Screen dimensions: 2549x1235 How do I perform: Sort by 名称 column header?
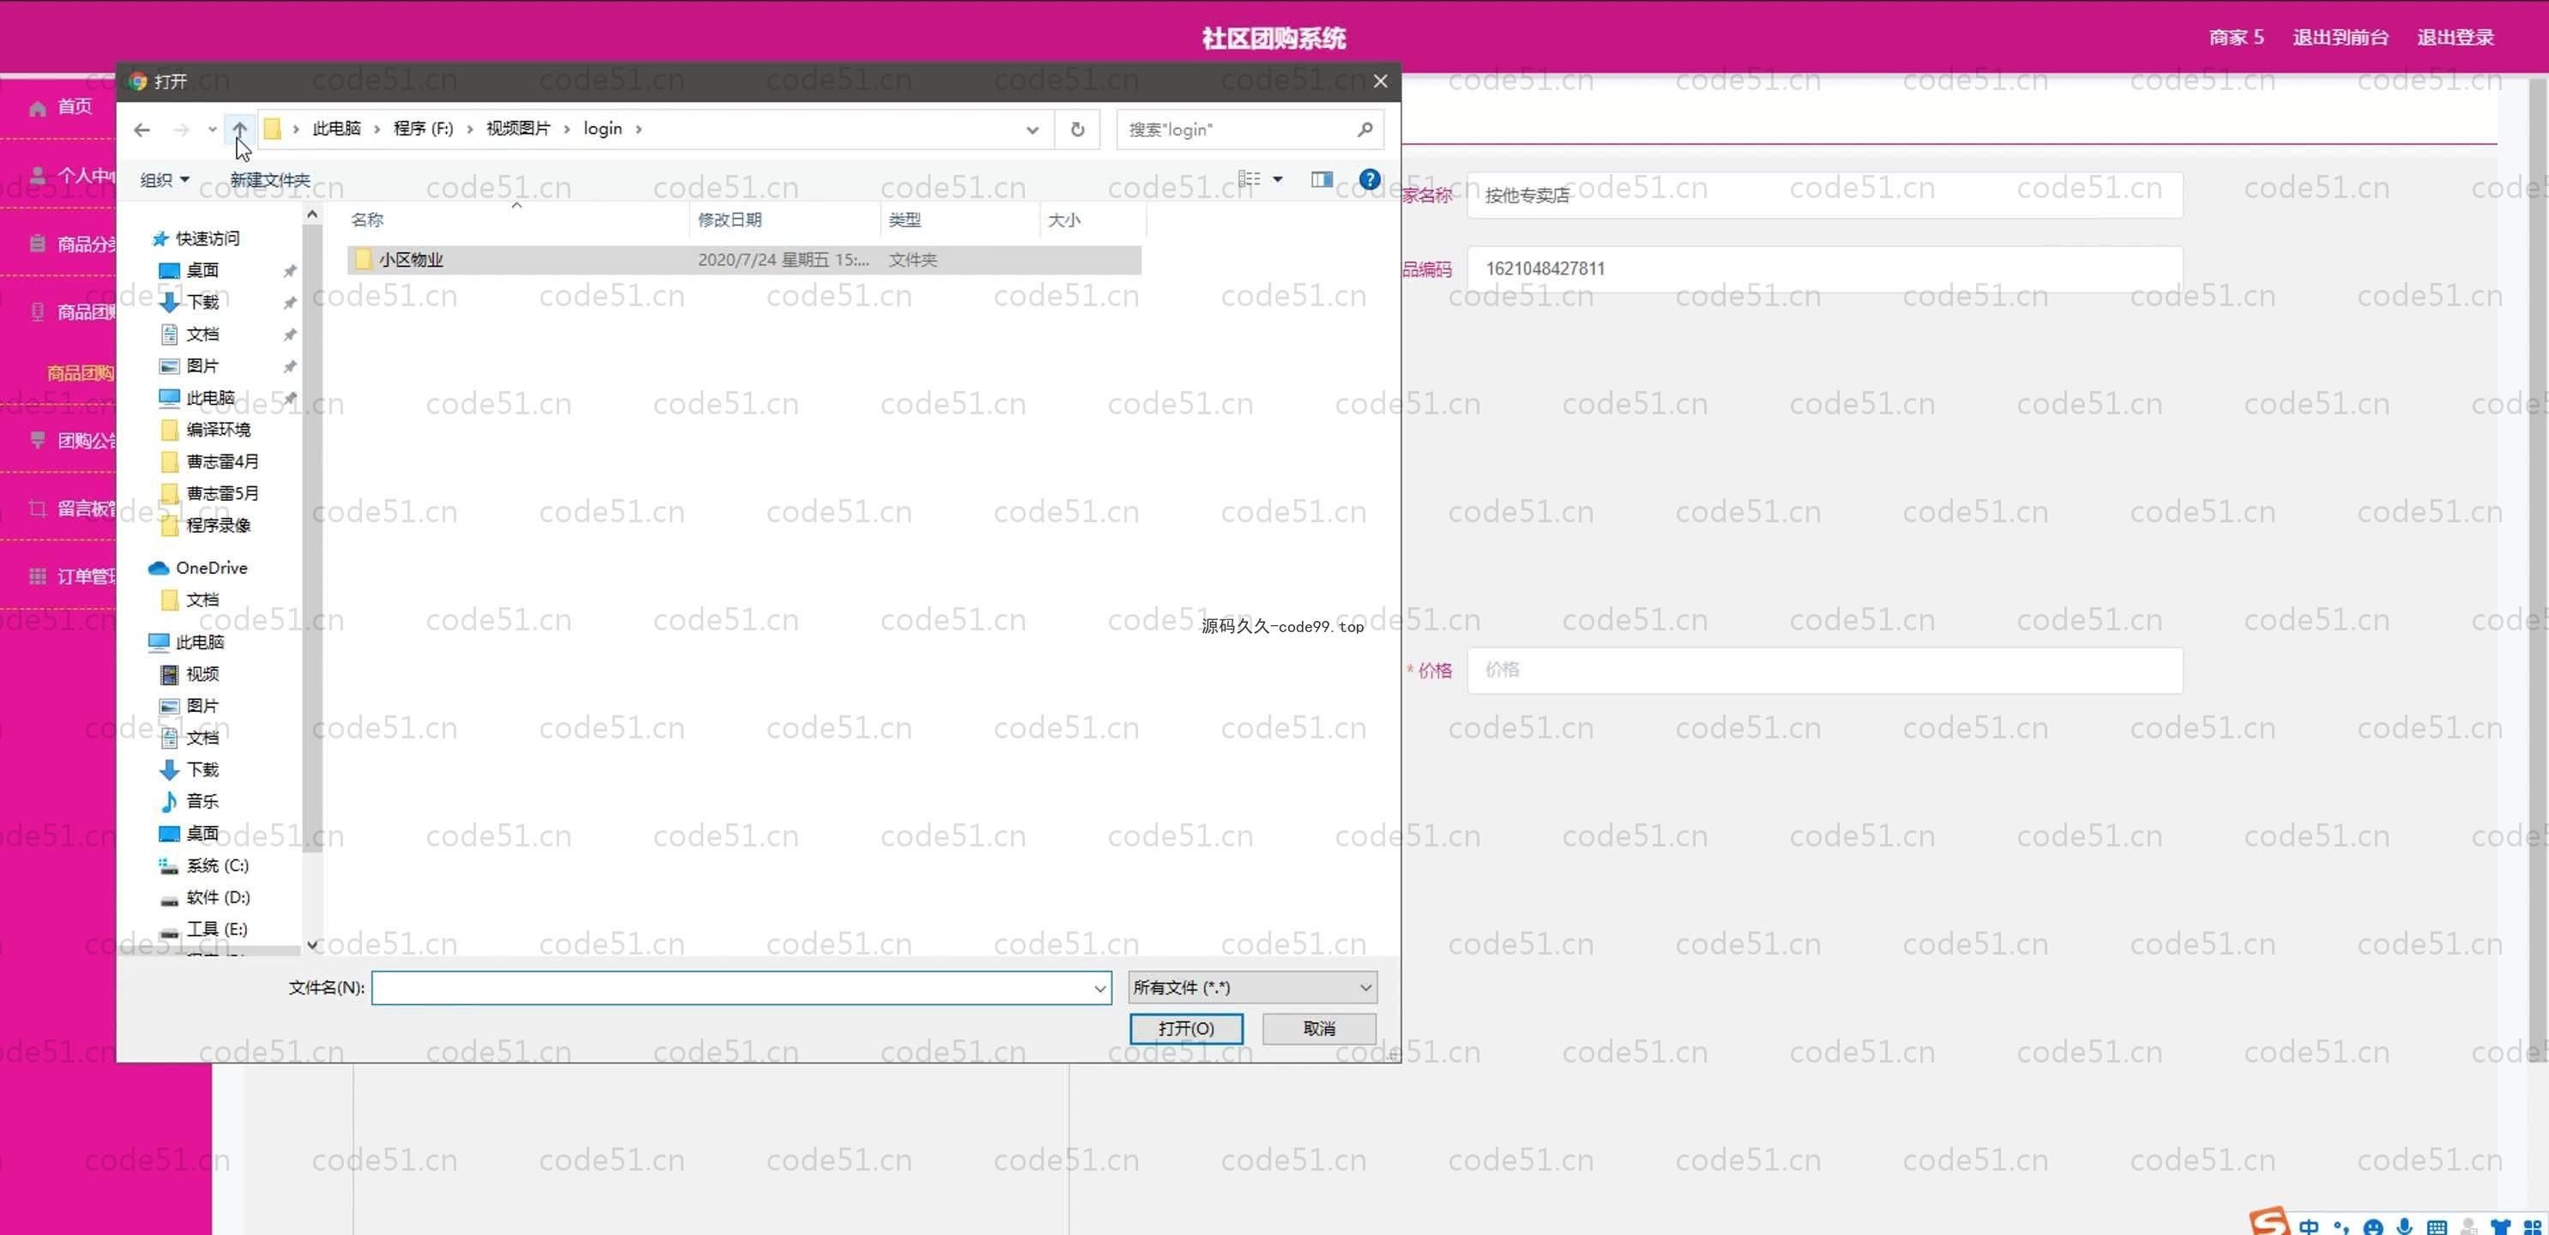pyautogui.click(x=367, y=220)
